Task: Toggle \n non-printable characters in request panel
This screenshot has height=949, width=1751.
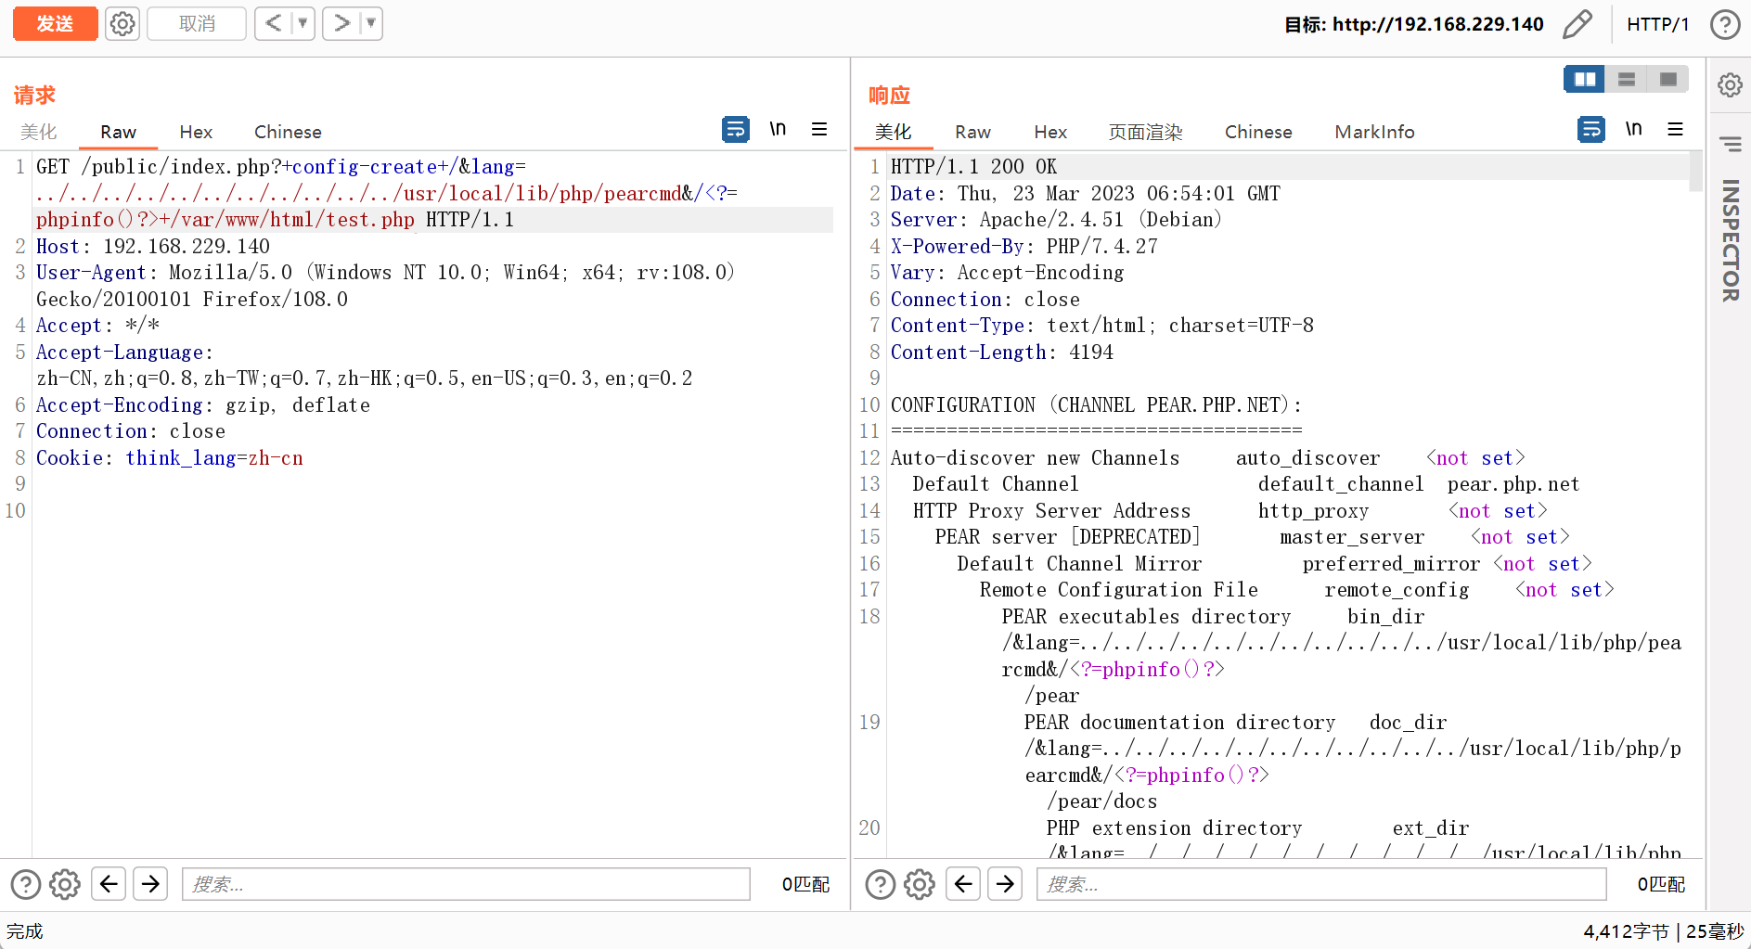Action: pos(778,129)
